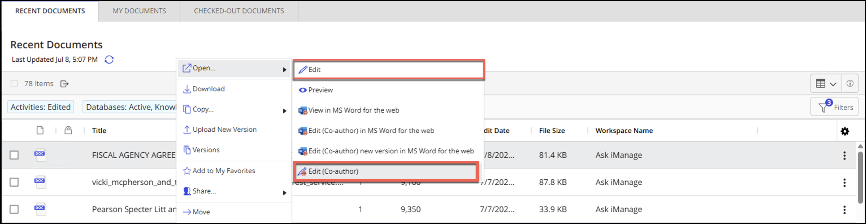Switch to the MY DOCUMENTS tab
Viewport: 866px width, 224px height.
139,11
